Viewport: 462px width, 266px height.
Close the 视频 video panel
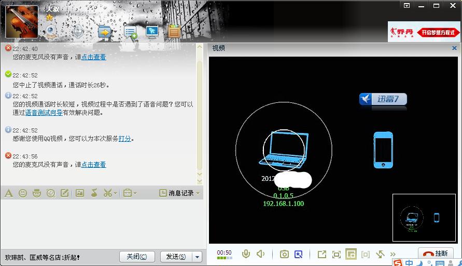(454, 48)
